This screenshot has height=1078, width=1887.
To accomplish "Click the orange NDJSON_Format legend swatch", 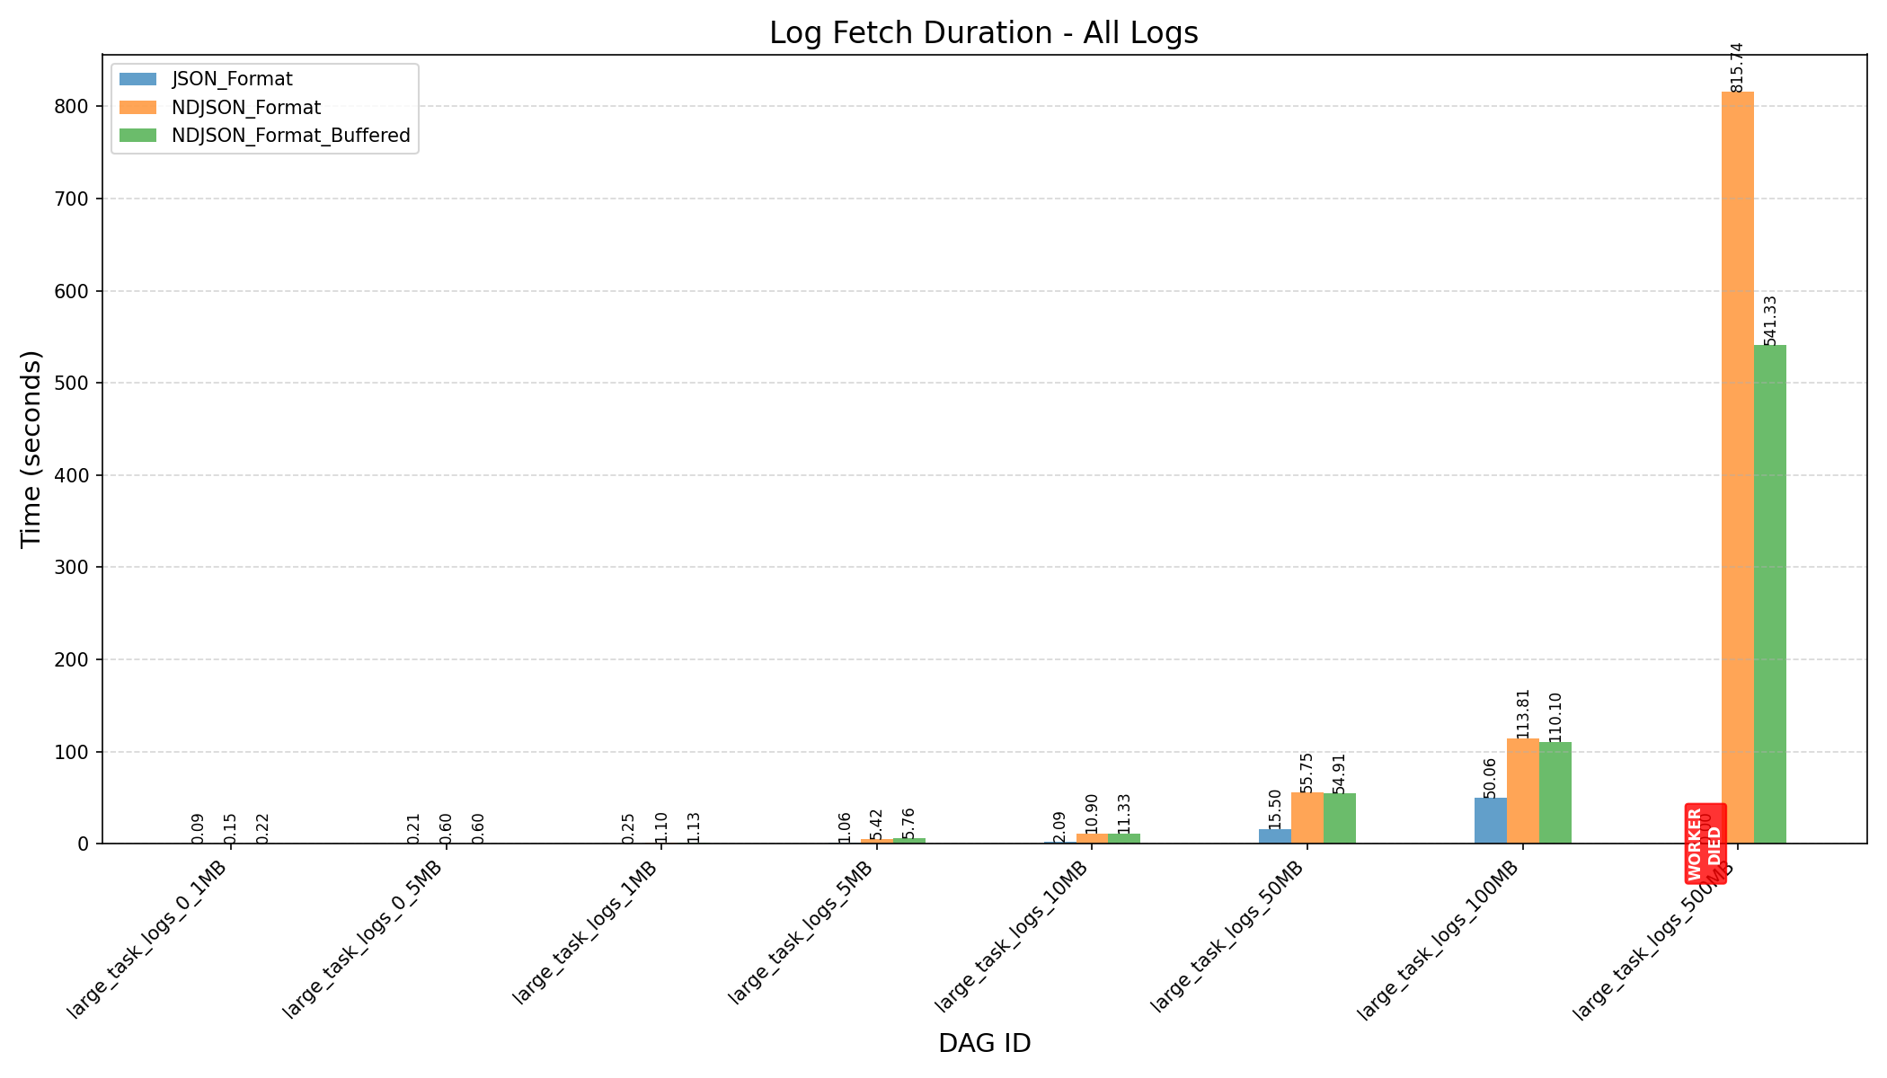I will point(137,108).
